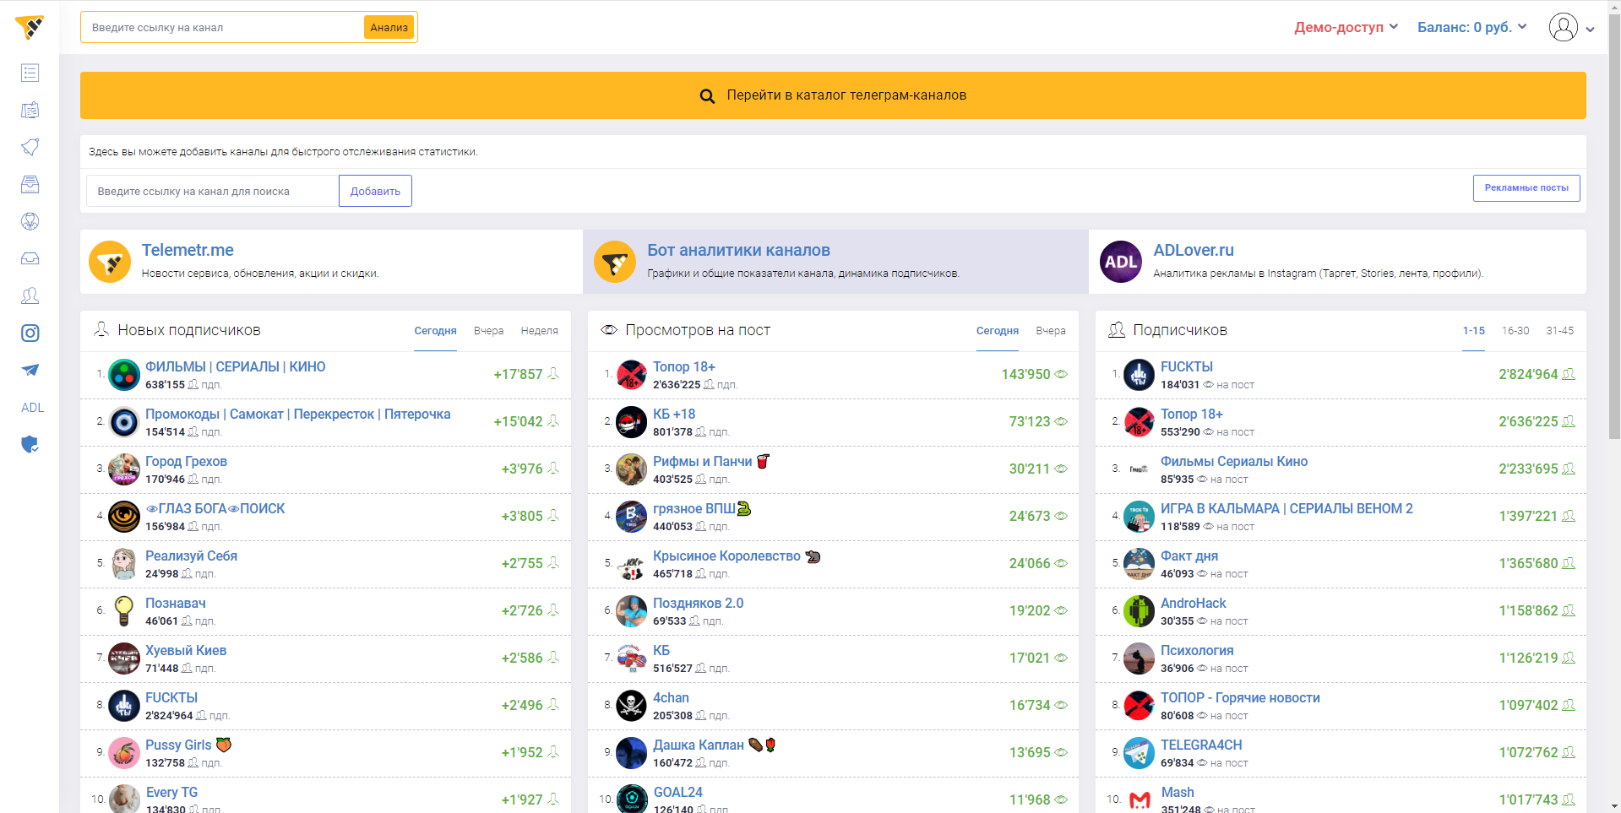Open the Telemetr.me channel link
The width and height of the screenshot is (1621, 813).
click(x=188, y=250)
